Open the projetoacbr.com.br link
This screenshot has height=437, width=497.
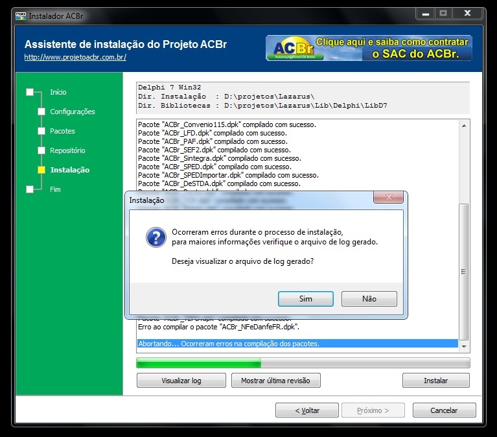pyautogui.click(x=75, y=57)
